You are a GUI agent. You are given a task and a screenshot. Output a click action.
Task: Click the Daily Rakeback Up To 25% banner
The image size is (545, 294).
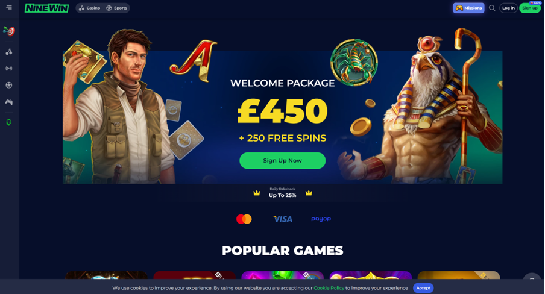[283, 193]
